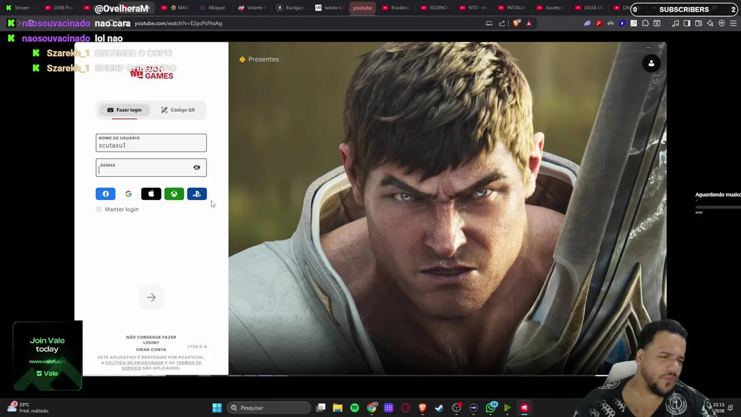The image size is (741, 417).
Task: Focus the Senha password field
Action: tap(151, 167)
